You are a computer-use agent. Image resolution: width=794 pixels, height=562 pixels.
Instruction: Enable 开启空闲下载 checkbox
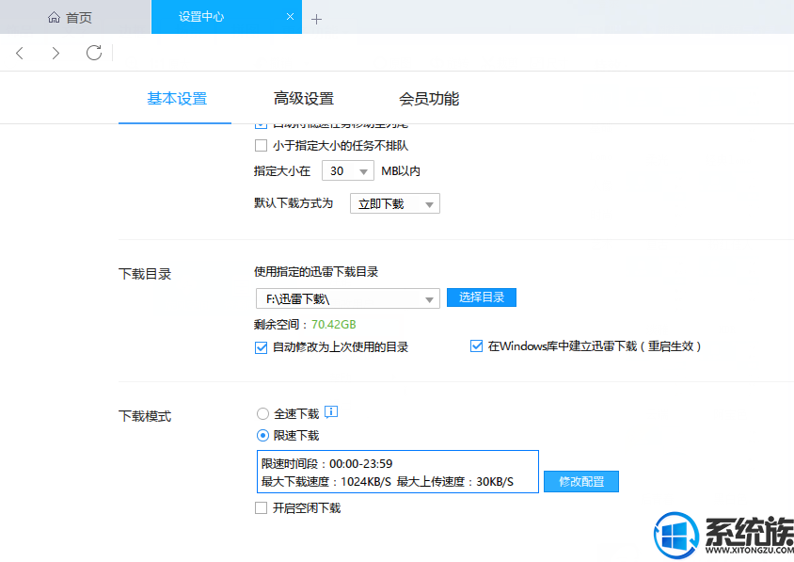[x=261, y=507]
